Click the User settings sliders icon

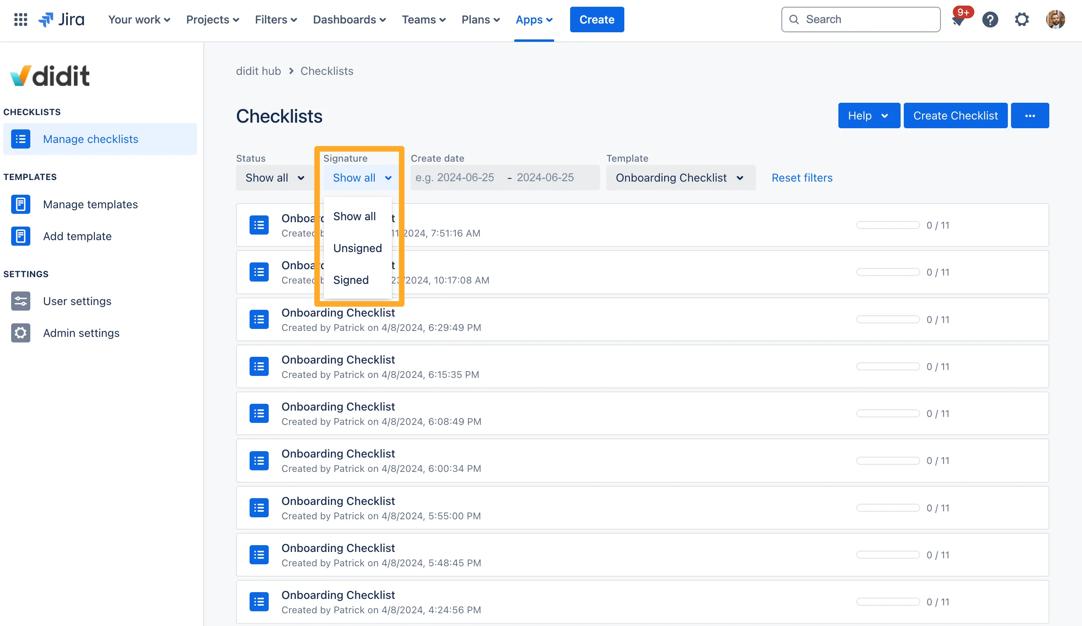[21, 301]
